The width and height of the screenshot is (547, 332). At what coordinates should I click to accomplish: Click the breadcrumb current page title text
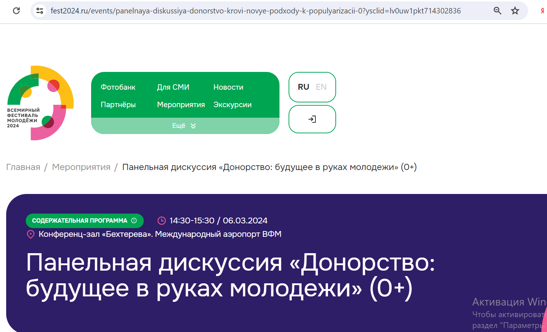pyautogui.click(x=269, y=167)
